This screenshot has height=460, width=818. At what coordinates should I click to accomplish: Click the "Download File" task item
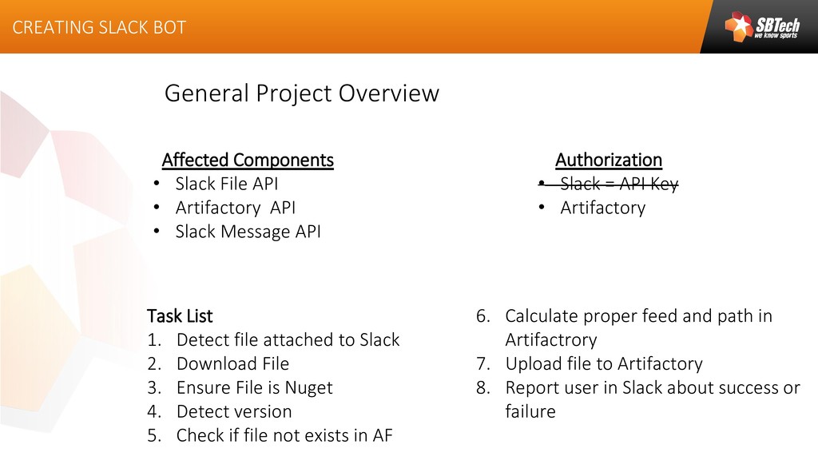tap(232, 363)
